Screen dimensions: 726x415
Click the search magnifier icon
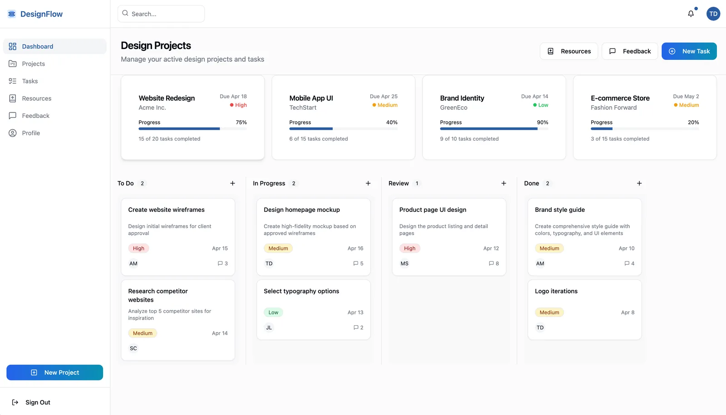click(125, 13)
